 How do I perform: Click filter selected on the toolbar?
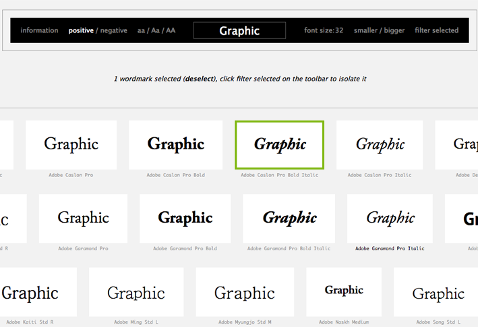[x=437, y=30]
